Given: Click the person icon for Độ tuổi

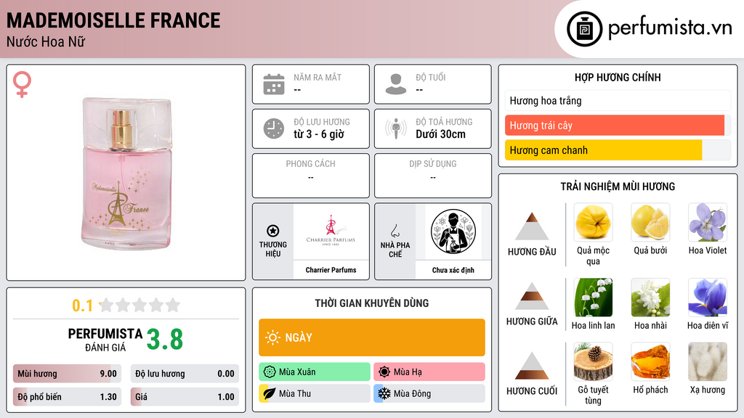Looking at the screenshot, I should click(x=396, y=84).
